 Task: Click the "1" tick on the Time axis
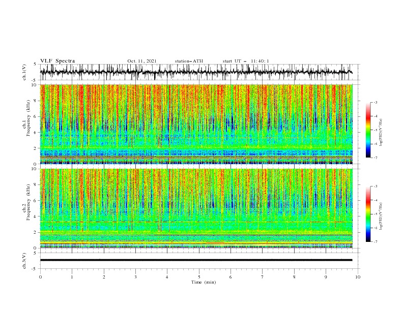(72, 277)
